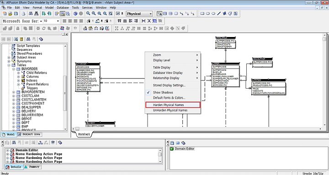Image resolution: width=329 pixels, height=175 pixels.
Task: Click the Align tops icon in format toolbar
Action: click(119, 21)
